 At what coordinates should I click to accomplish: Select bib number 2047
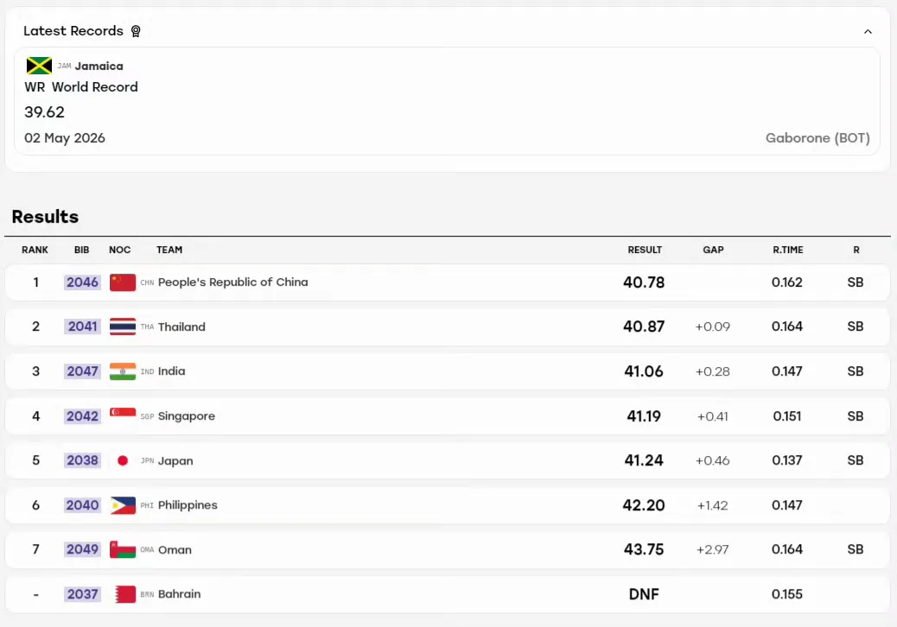pyautogui.click(x=82, y=371)
